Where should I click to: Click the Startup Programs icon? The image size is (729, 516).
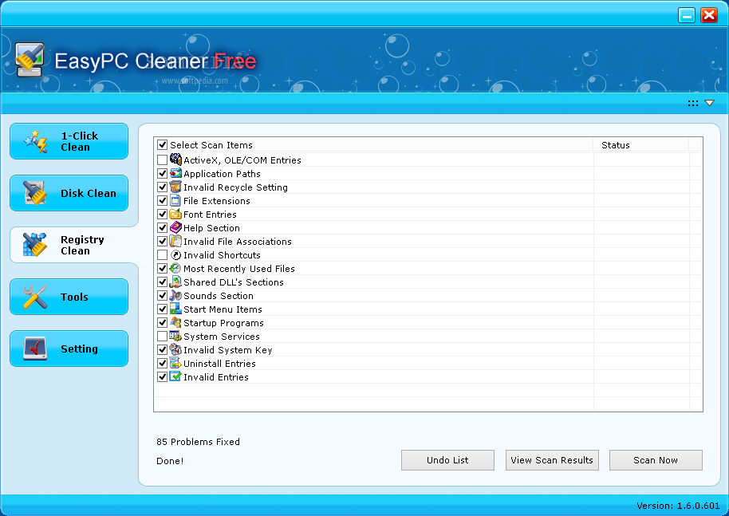click(175, 322)
